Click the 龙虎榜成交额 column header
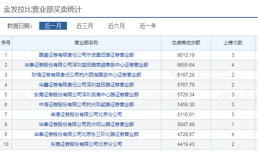Viewport: 258px width, 157px height. (x=186, y=43)
